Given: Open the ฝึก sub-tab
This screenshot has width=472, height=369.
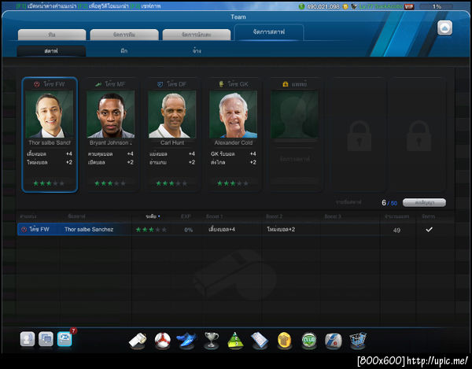Looking at the screenshot, I should pos(124,51).
